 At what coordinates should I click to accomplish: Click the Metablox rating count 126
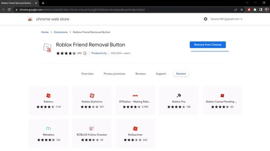[x=58, y=140]
